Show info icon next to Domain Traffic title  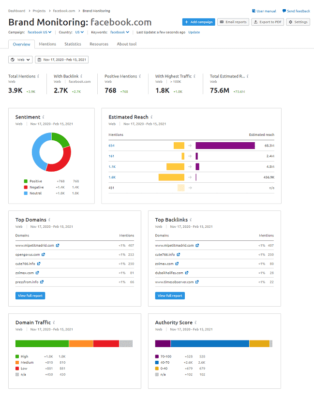(54, 323)
